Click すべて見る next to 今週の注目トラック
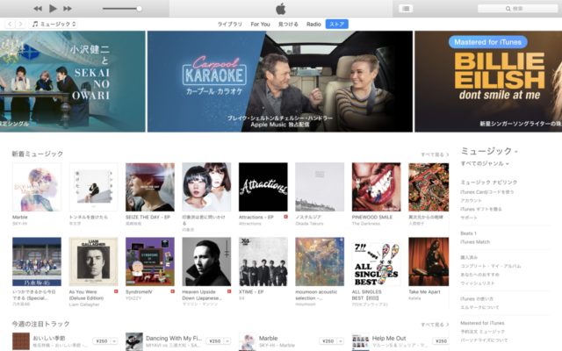The height and width of the screenshot is (351, 562). pos(435,325)
